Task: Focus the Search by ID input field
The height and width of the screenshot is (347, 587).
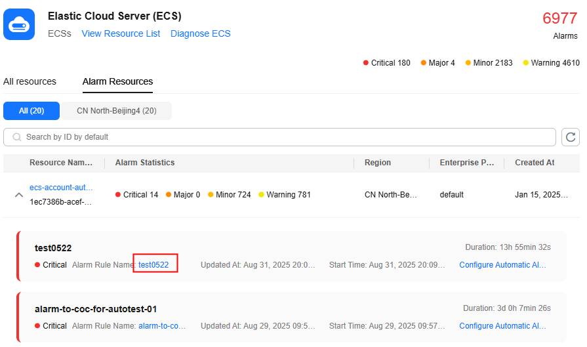Action: [x=282, y=137]
